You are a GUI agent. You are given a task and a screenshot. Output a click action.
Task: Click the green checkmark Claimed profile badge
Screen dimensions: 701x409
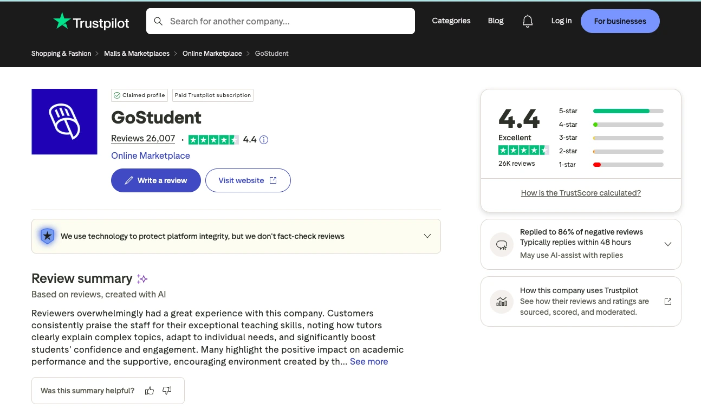point(140,95)
